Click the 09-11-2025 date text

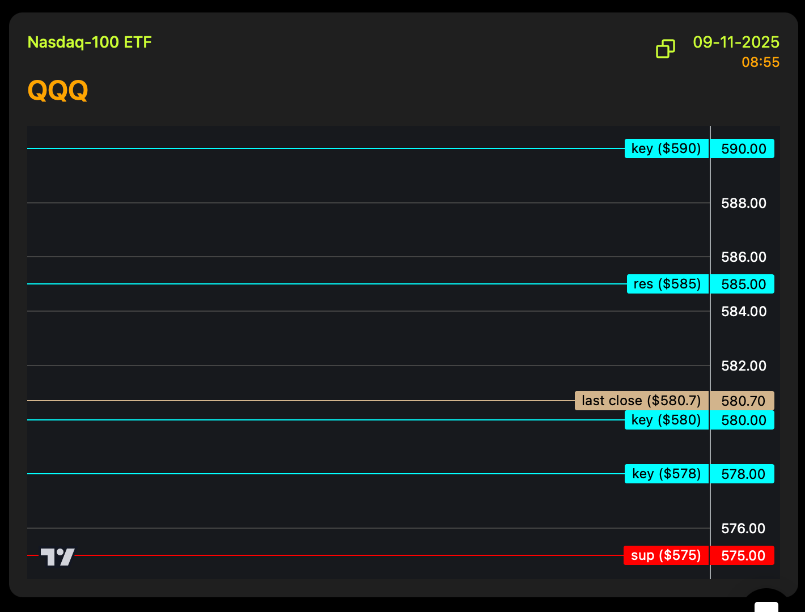pyautogui.click(x=736, y=42)
